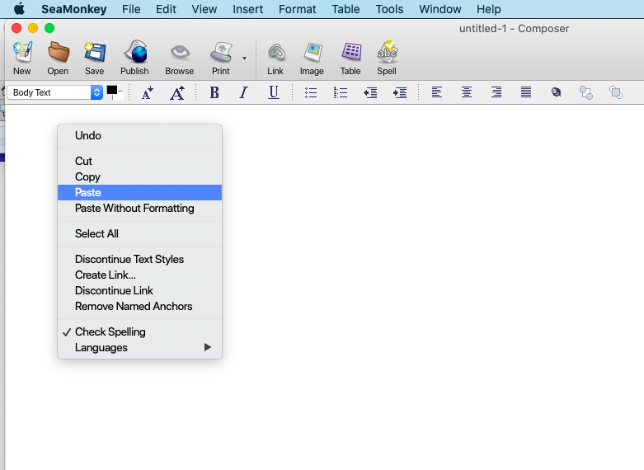Toggle italic formatting

[x=244, y=92]
